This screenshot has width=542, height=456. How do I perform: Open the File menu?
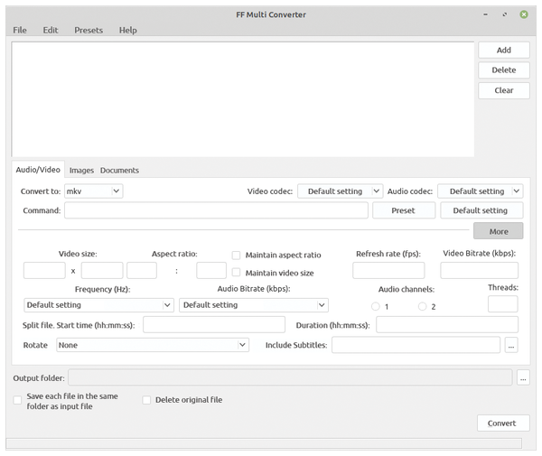(20, 31)
